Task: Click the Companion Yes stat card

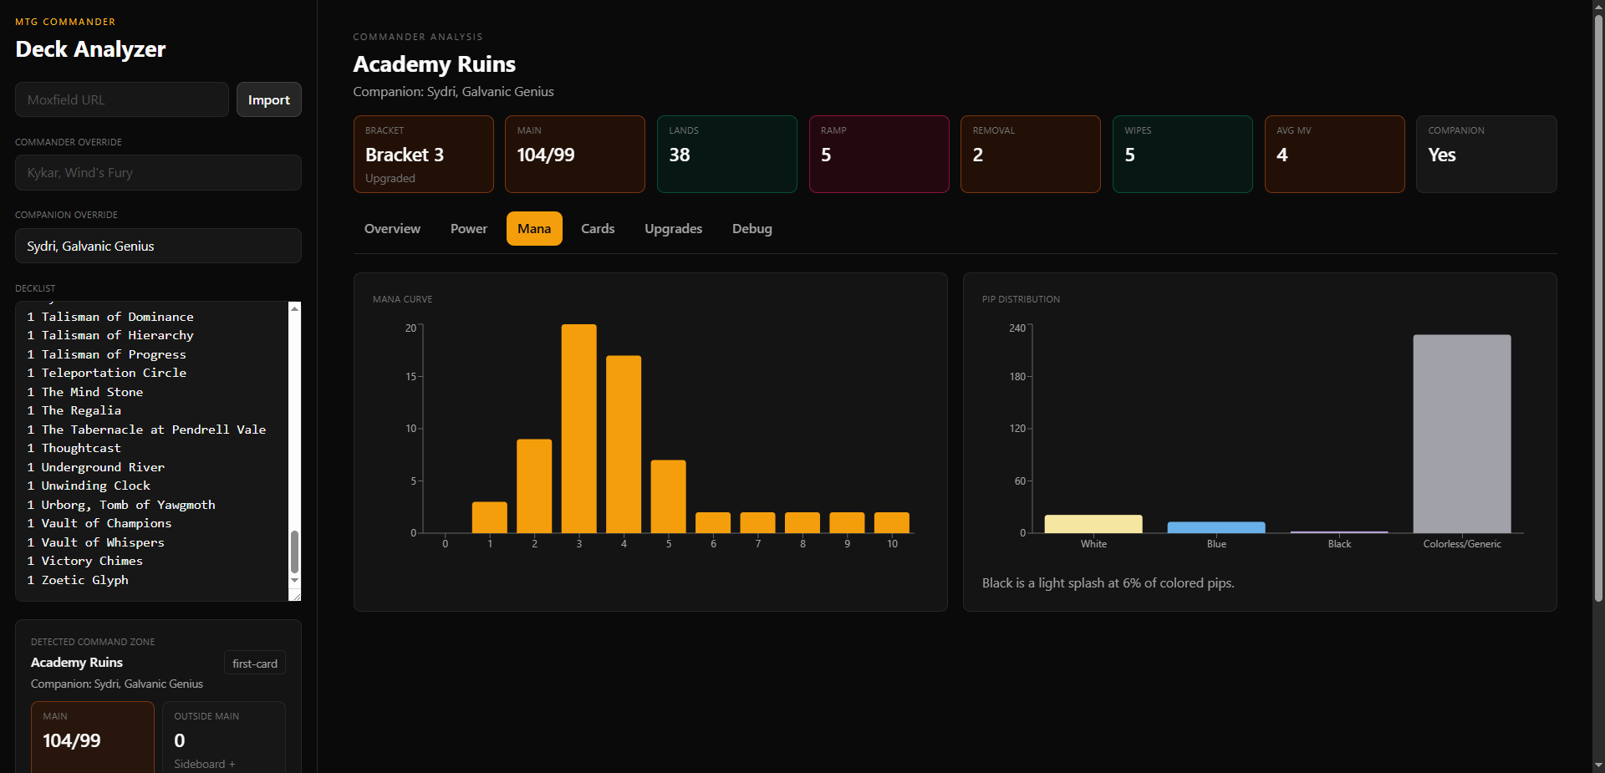Action: tap(1486, 155)
